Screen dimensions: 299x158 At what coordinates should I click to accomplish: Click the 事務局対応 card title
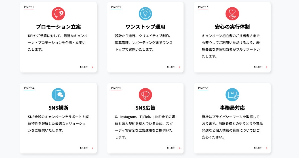click(232, 108)
